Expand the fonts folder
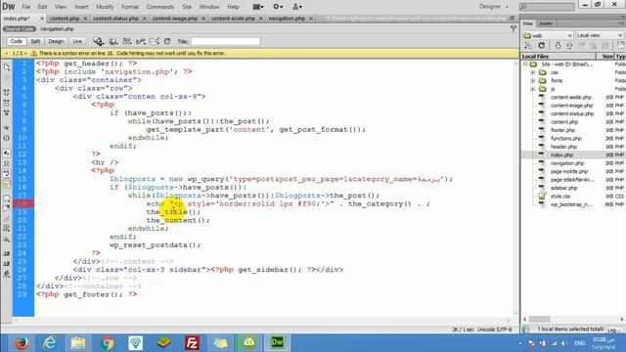 click(532, 80)
